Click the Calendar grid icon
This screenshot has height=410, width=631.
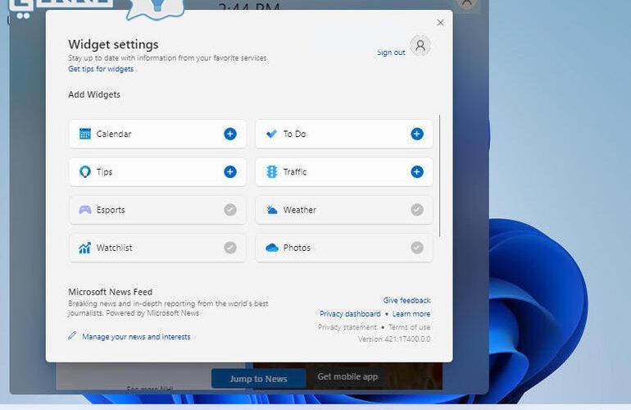point(85,134)
